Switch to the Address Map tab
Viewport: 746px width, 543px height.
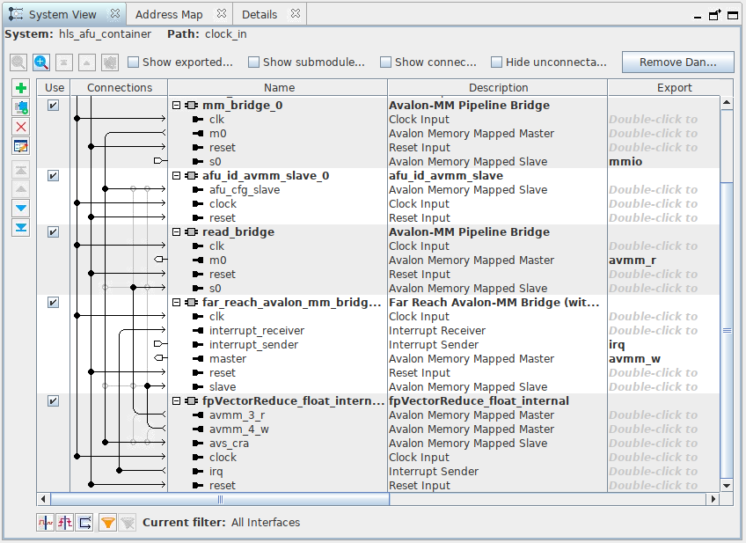point(169,14)
